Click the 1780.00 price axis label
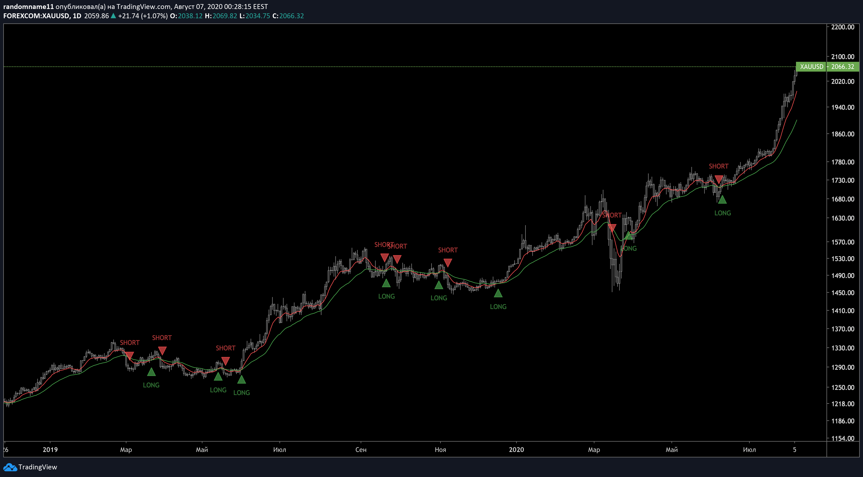Screen dimensions: 863x477 (843, 162)
